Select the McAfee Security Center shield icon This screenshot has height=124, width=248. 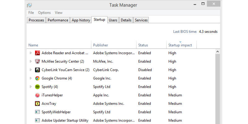pyautogui.click(x=37, y=61)
